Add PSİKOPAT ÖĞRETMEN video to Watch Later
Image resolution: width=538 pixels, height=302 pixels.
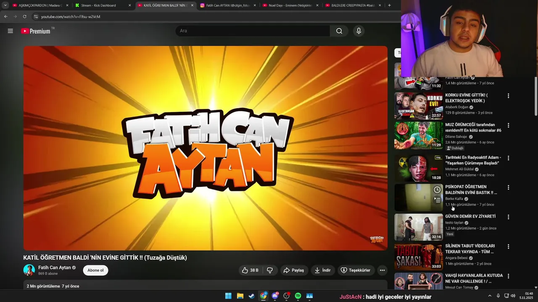pos(437,190)
